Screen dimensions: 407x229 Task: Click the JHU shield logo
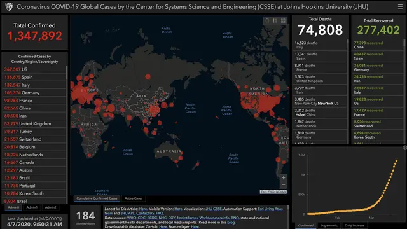(x=9, y=7)
